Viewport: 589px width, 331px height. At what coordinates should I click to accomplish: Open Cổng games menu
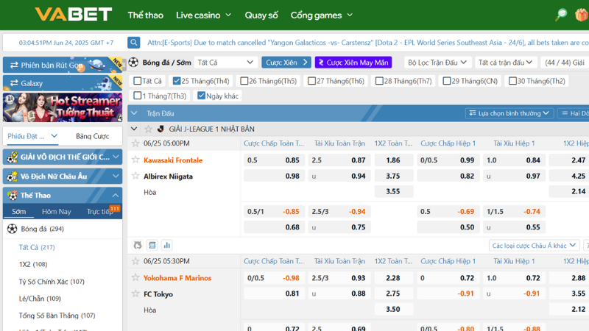[322, 15]
